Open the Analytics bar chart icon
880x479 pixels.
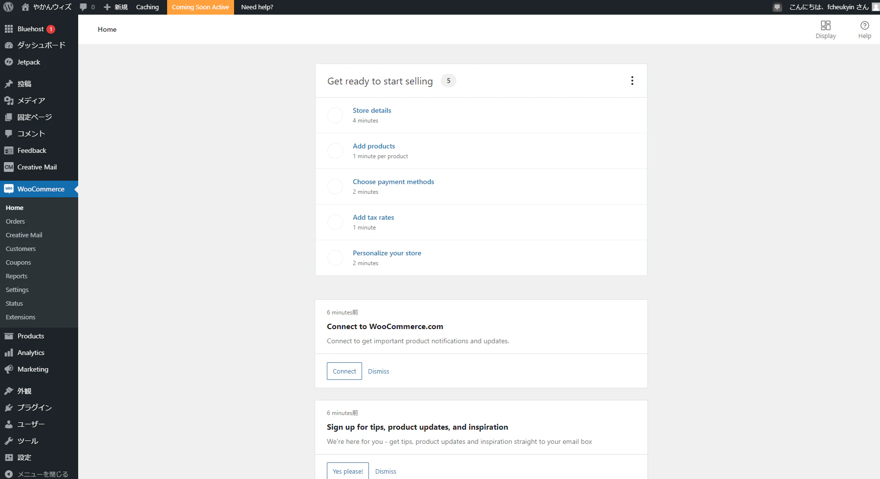coord(9,353)
